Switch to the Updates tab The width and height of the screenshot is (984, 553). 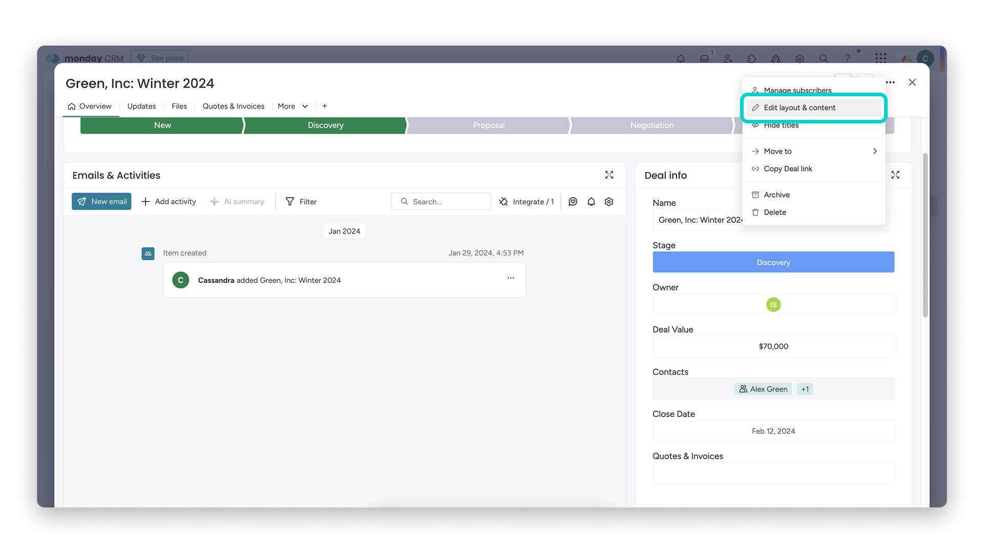click(141, 106)
